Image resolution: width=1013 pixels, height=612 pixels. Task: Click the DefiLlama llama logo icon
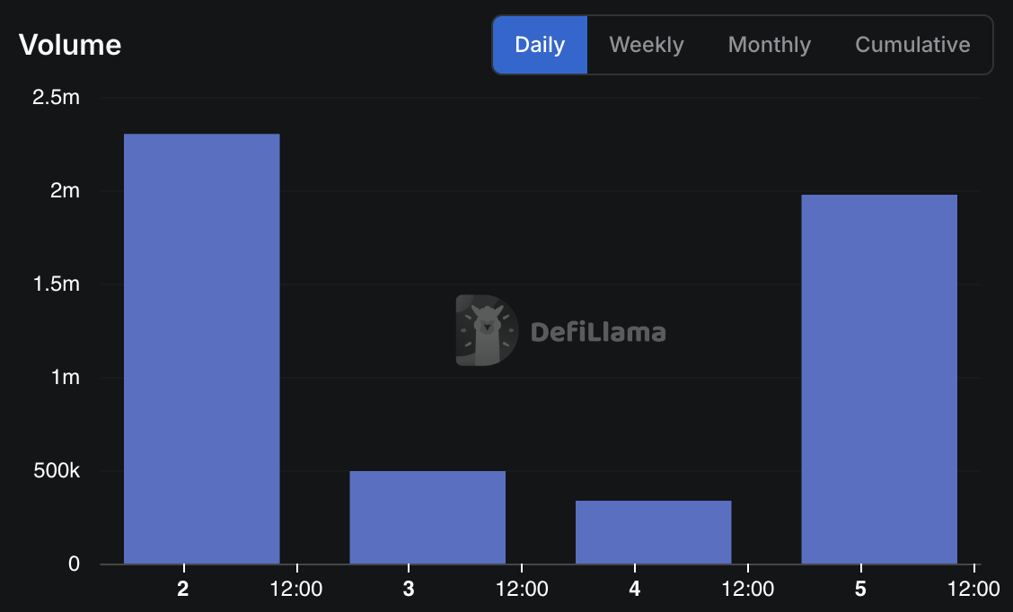(487, 330)
